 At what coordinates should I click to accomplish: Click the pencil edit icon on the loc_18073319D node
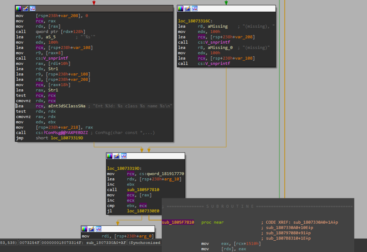point(117,156)
